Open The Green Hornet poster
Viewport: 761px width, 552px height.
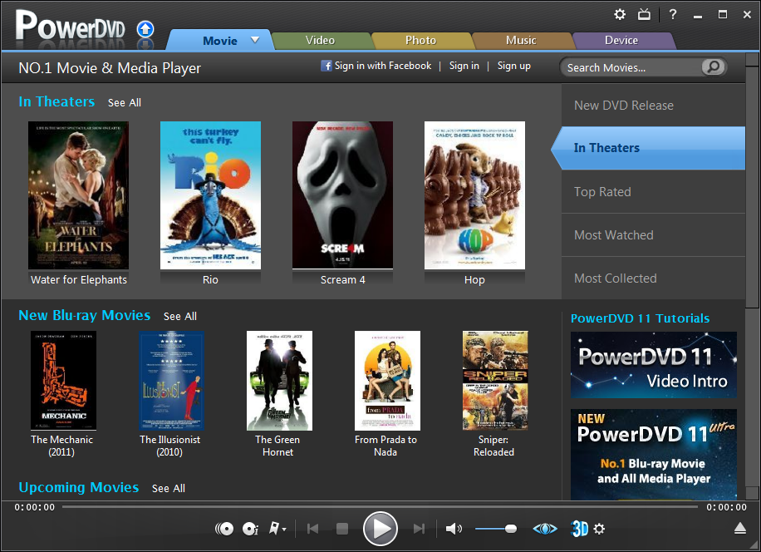click(x=279, y=381)
